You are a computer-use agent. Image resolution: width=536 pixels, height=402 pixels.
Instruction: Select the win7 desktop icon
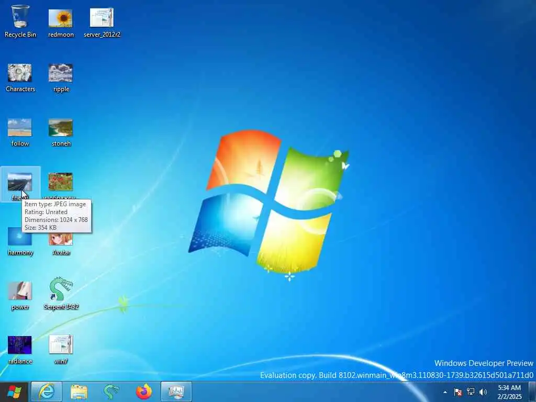point(61,349)
